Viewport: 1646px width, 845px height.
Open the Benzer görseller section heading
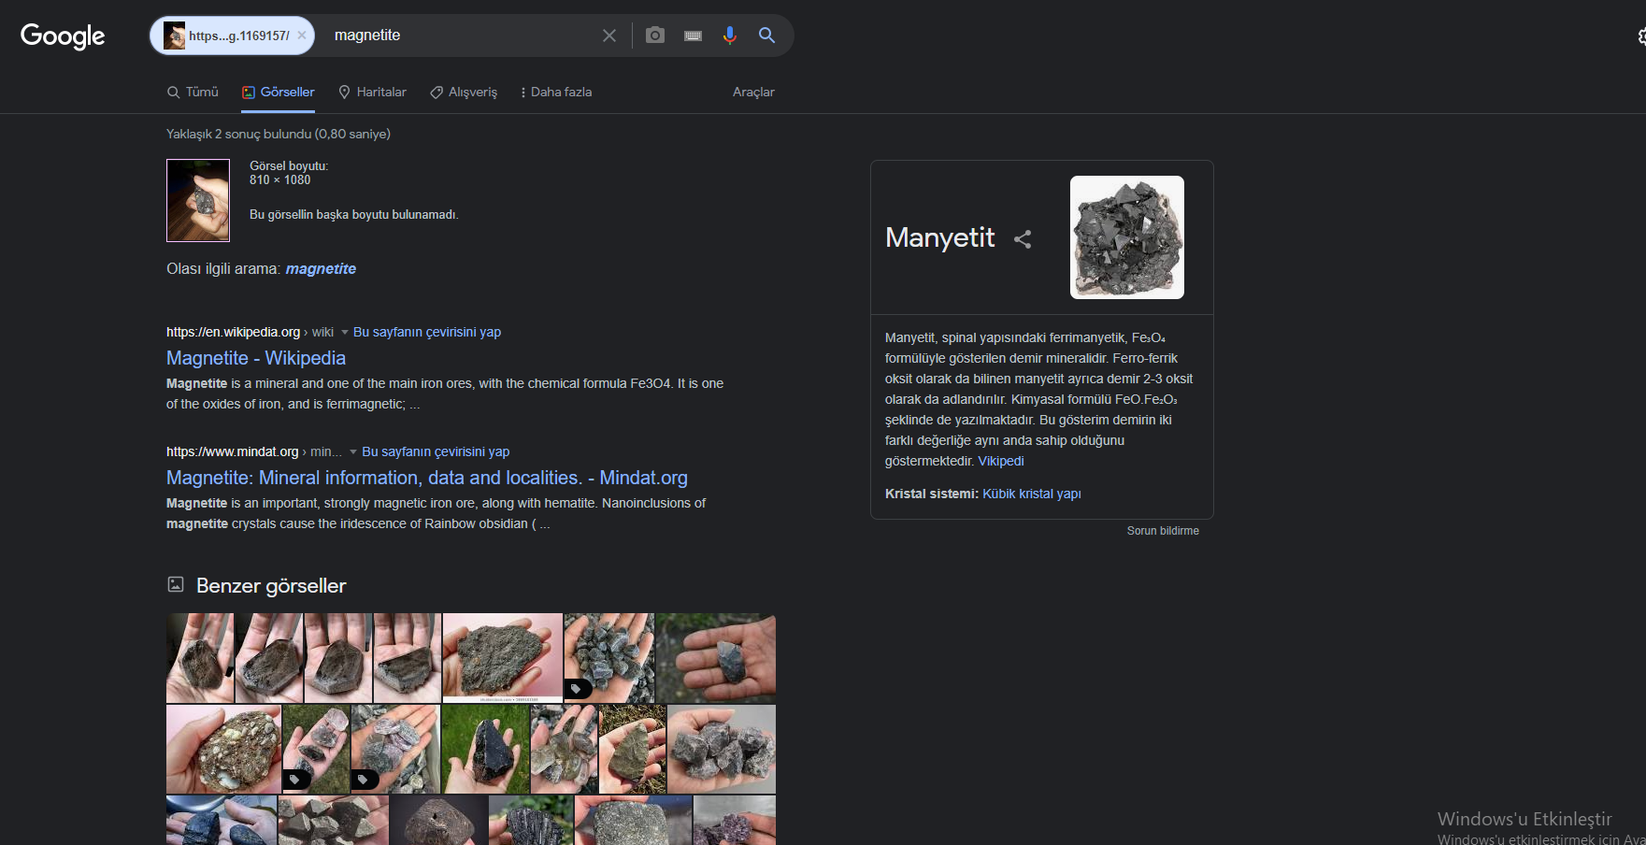[x=271, y=586]
